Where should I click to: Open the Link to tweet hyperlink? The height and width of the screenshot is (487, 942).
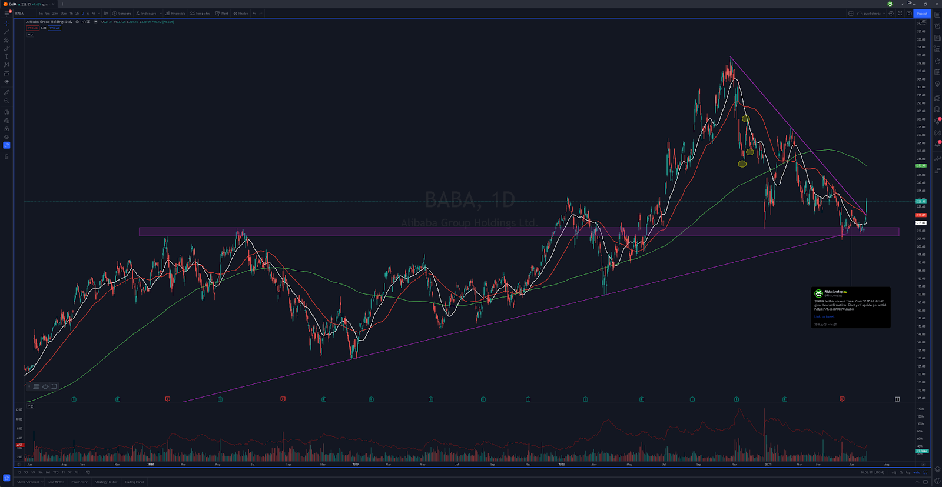pos(824,316)
